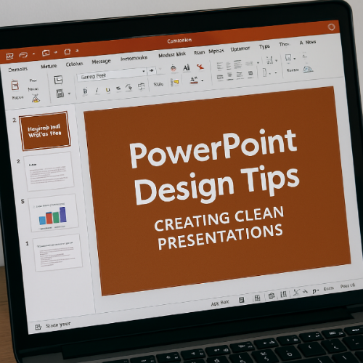Pick the yellow text highlight color
The image size is (363, 363).
tap(175, 82)
